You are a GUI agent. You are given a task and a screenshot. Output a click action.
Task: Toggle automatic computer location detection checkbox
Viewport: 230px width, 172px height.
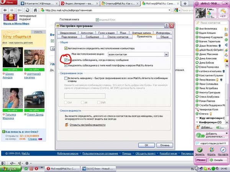click(66, 48)
